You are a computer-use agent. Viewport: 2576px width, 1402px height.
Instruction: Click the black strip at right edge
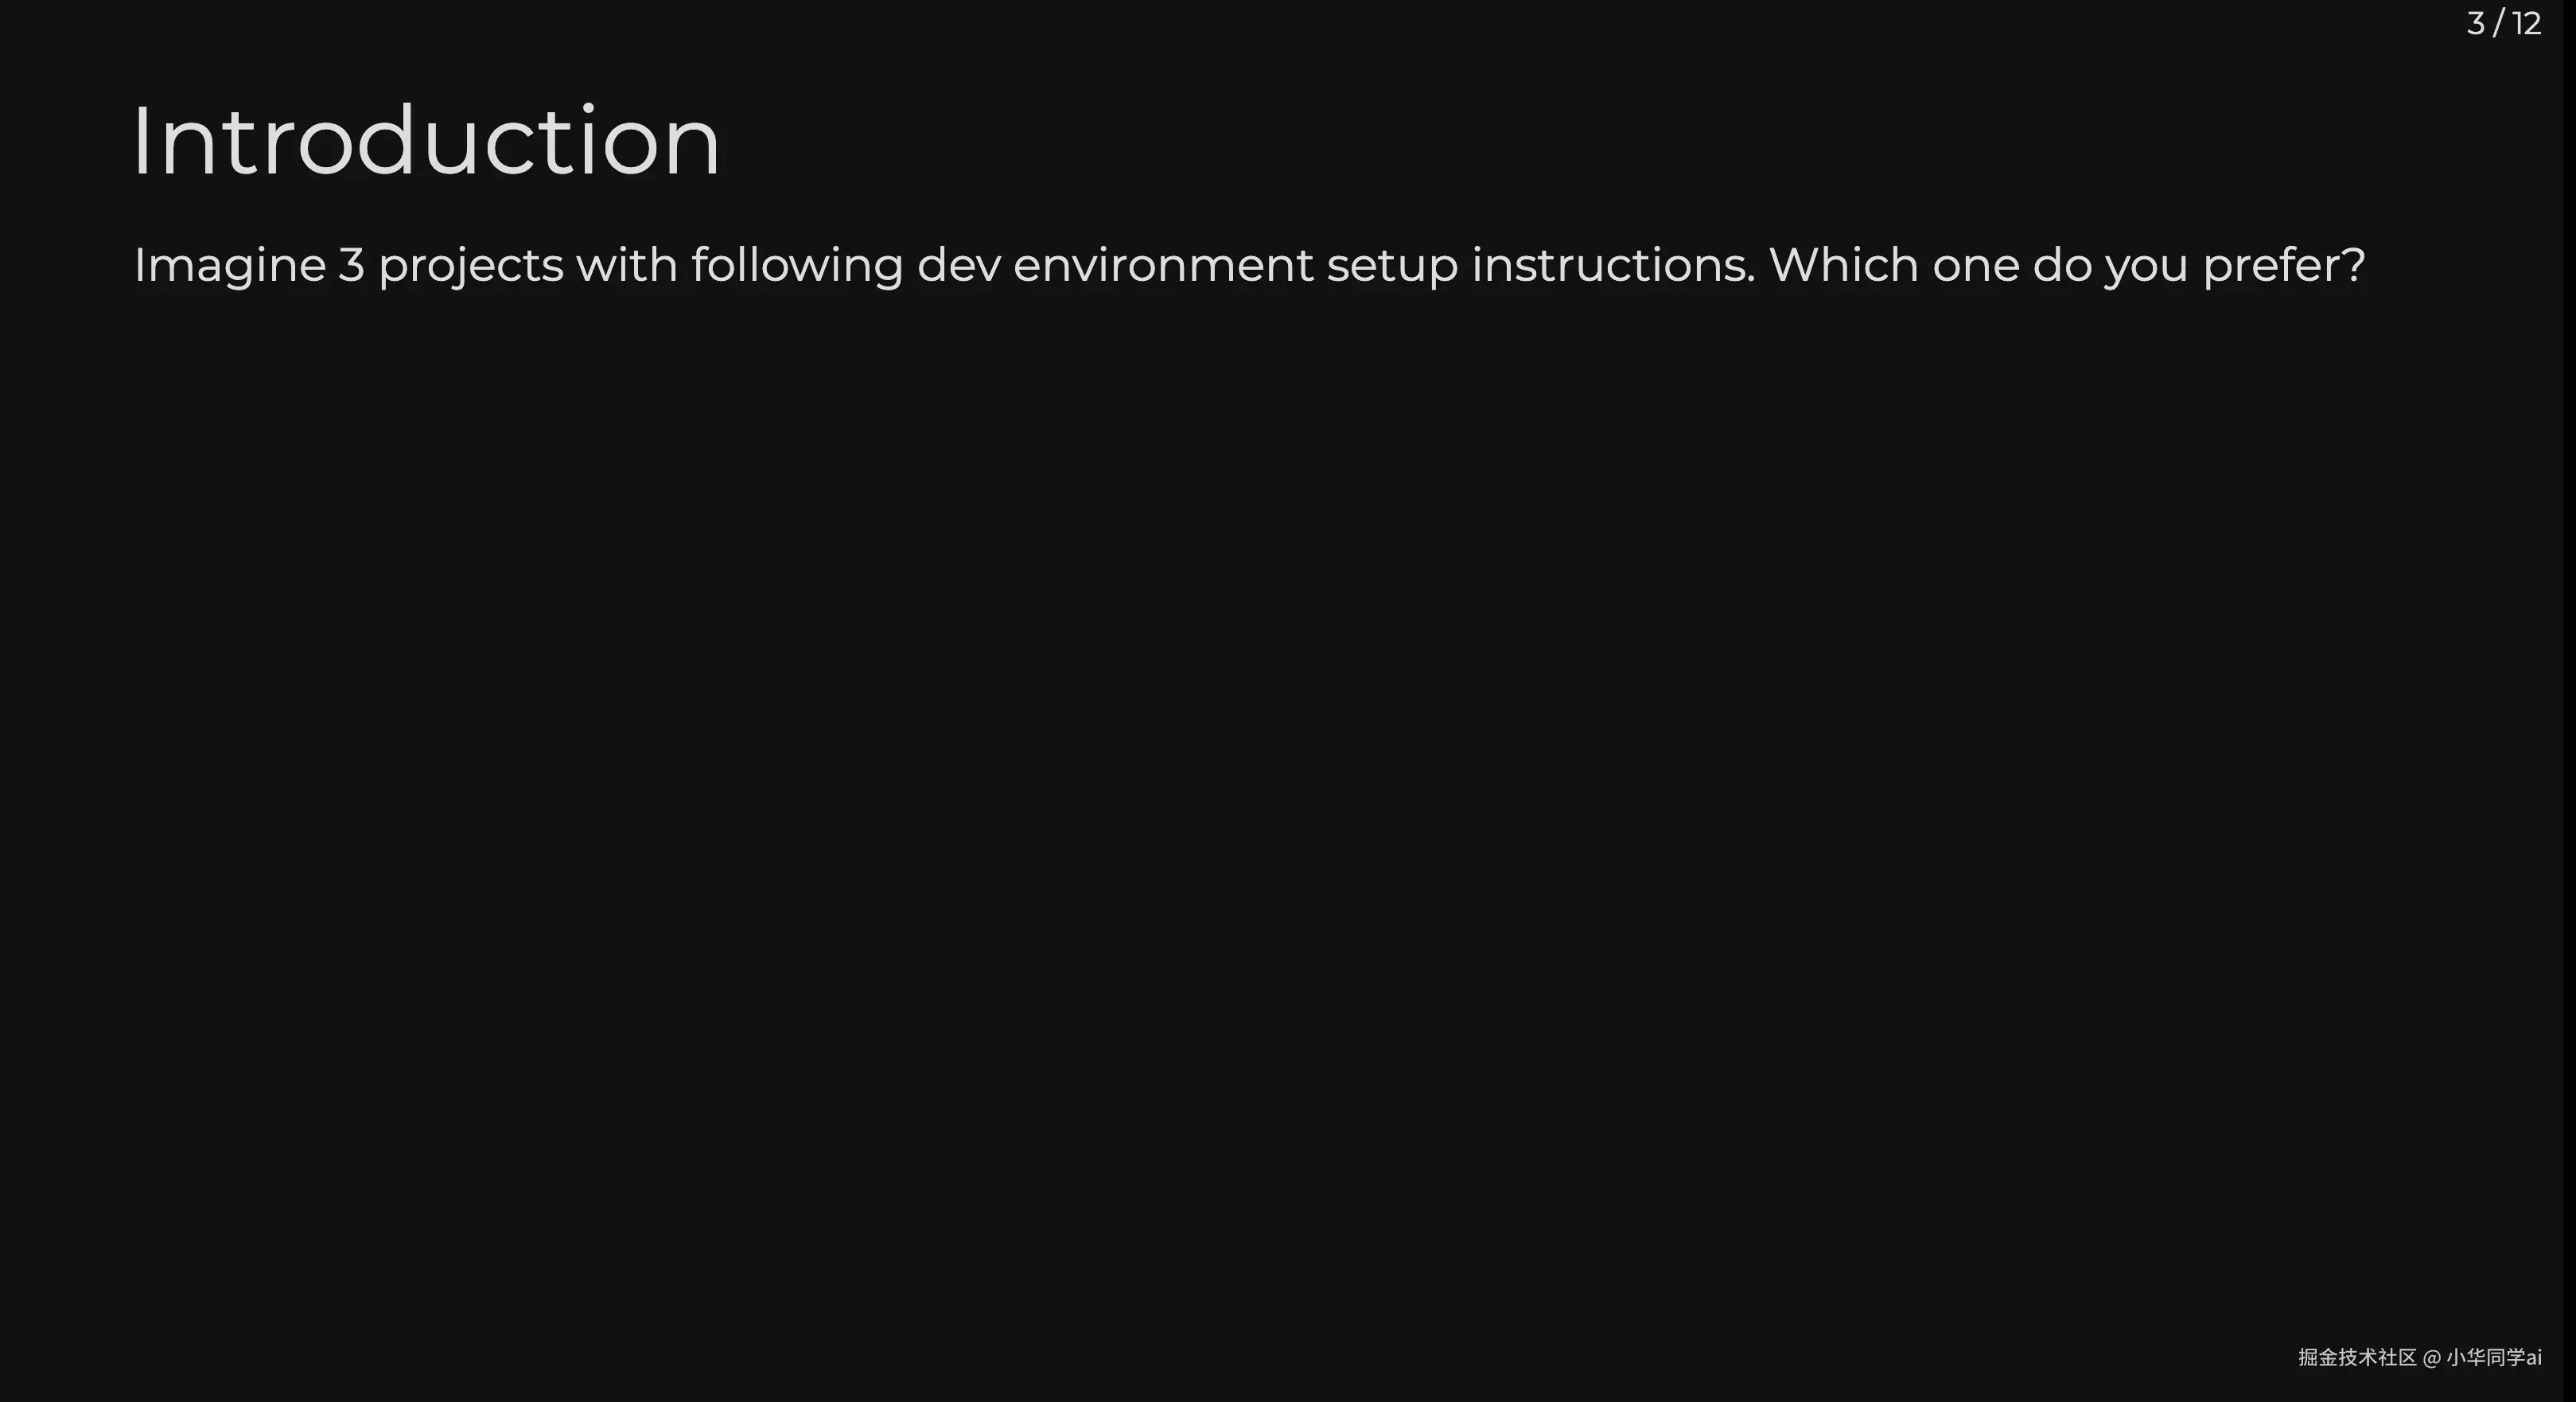pyautogui.click(x=2569, y=700)
